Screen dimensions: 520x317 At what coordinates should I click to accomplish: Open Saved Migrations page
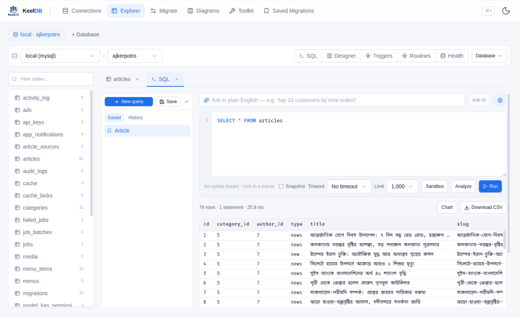click(289, 11)
